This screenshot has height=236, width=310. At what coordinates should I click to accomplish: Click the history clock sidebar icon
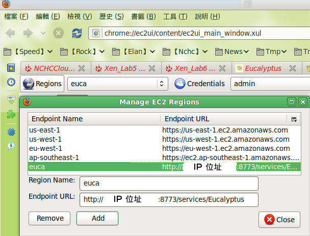coord(11,82)
